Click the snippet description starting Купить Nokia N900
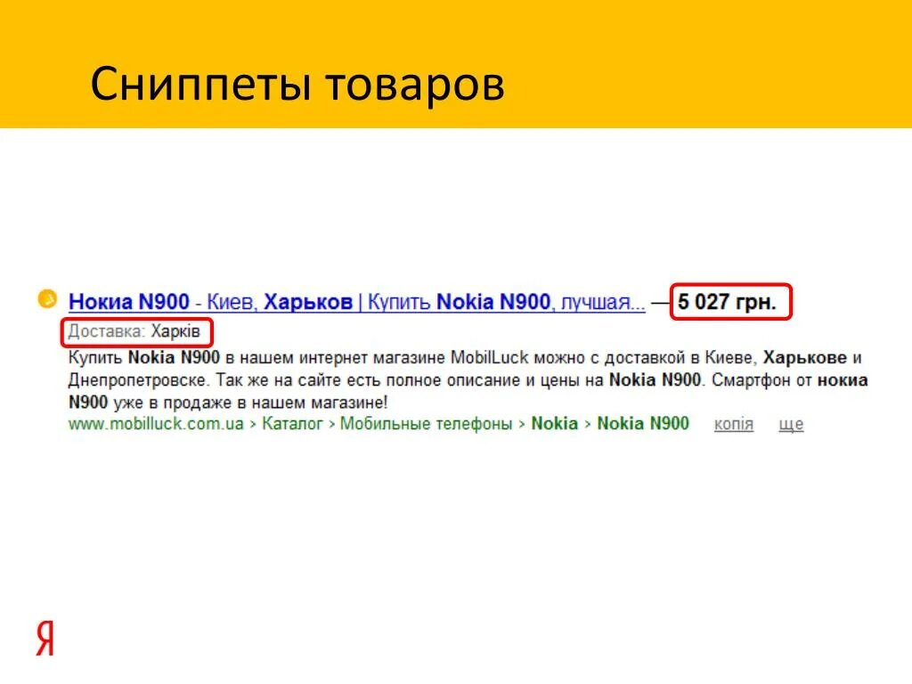912x684 pixels. (x=468, y=379)
